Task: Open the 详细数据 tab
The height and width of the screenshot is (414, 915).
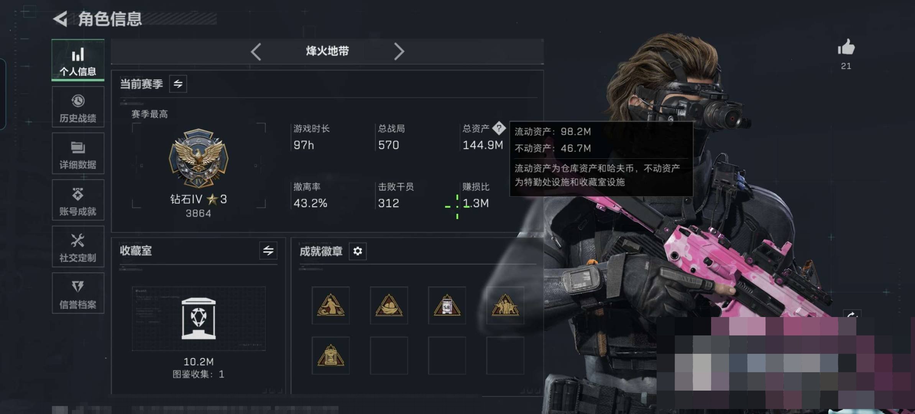Action: [x=78, y=153]
